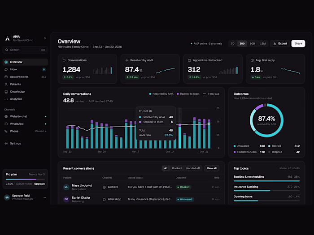Open the Daniel Okafor conversation row
Image resolution: width=314 pixels, height=235 pixels.
pyautogui.click(x=141, y=199)
